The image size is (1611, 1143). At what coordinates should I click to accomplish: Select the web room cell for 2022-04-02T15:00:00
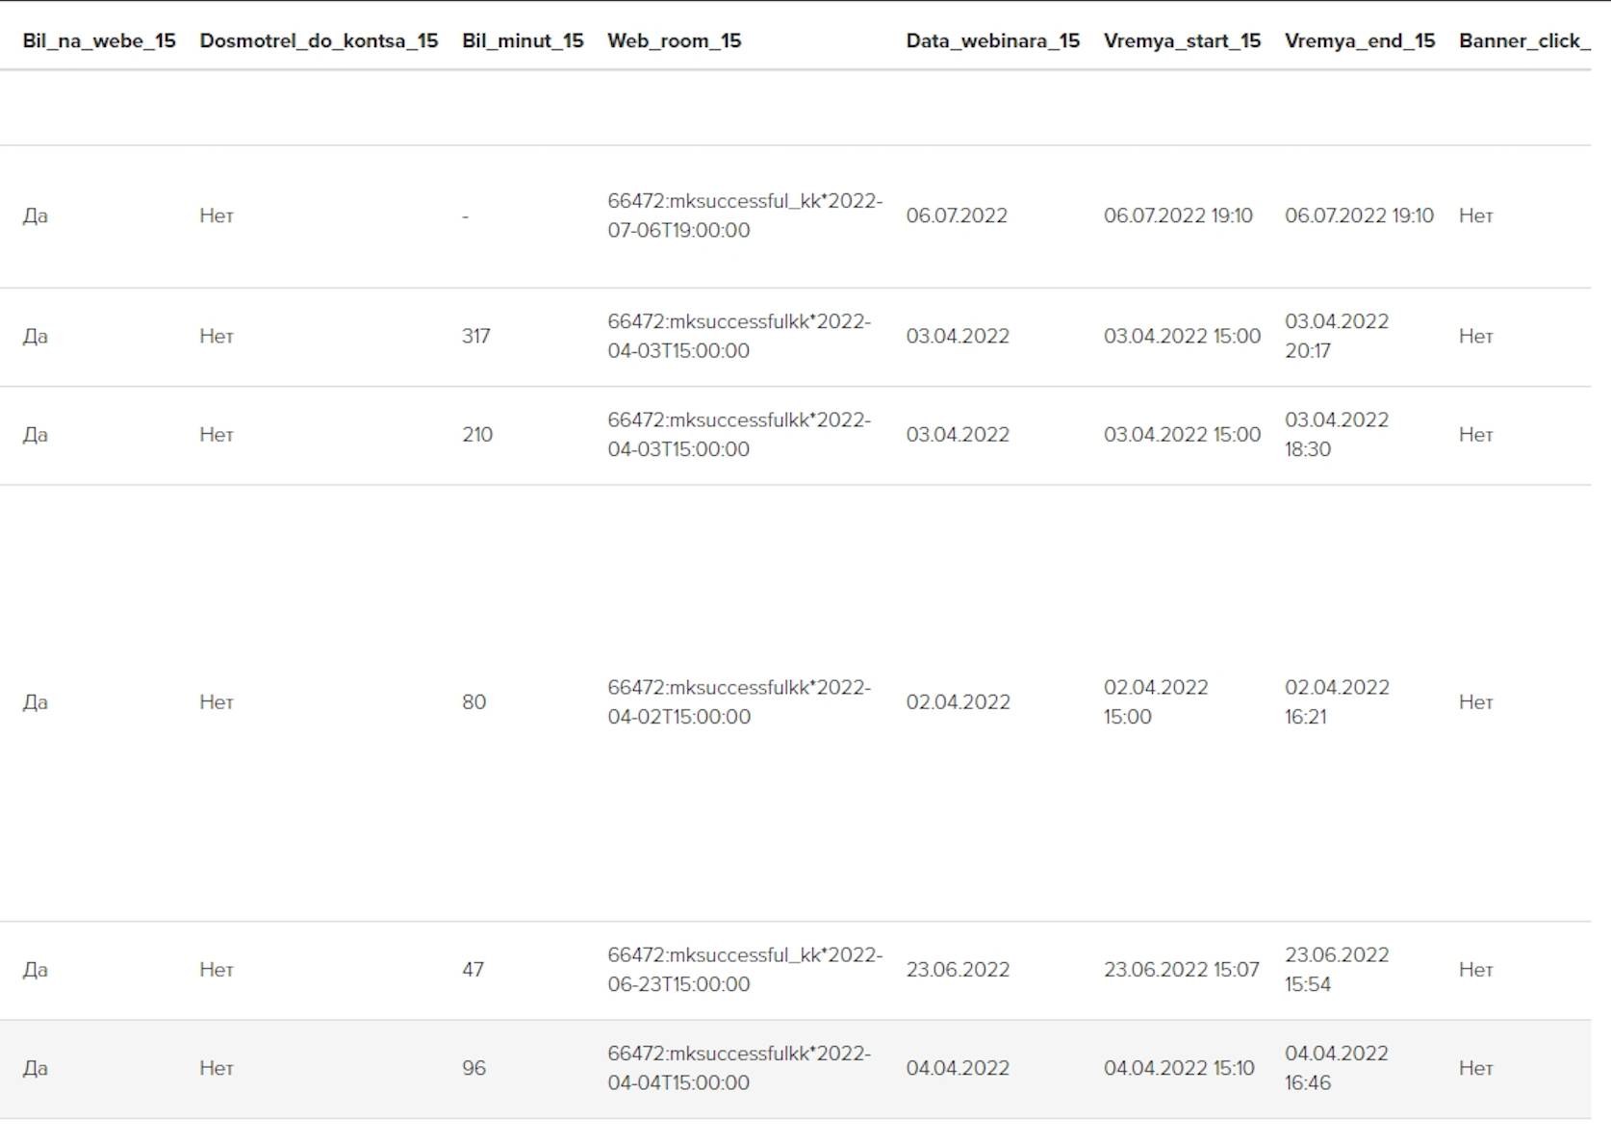(x=738, y=701)
